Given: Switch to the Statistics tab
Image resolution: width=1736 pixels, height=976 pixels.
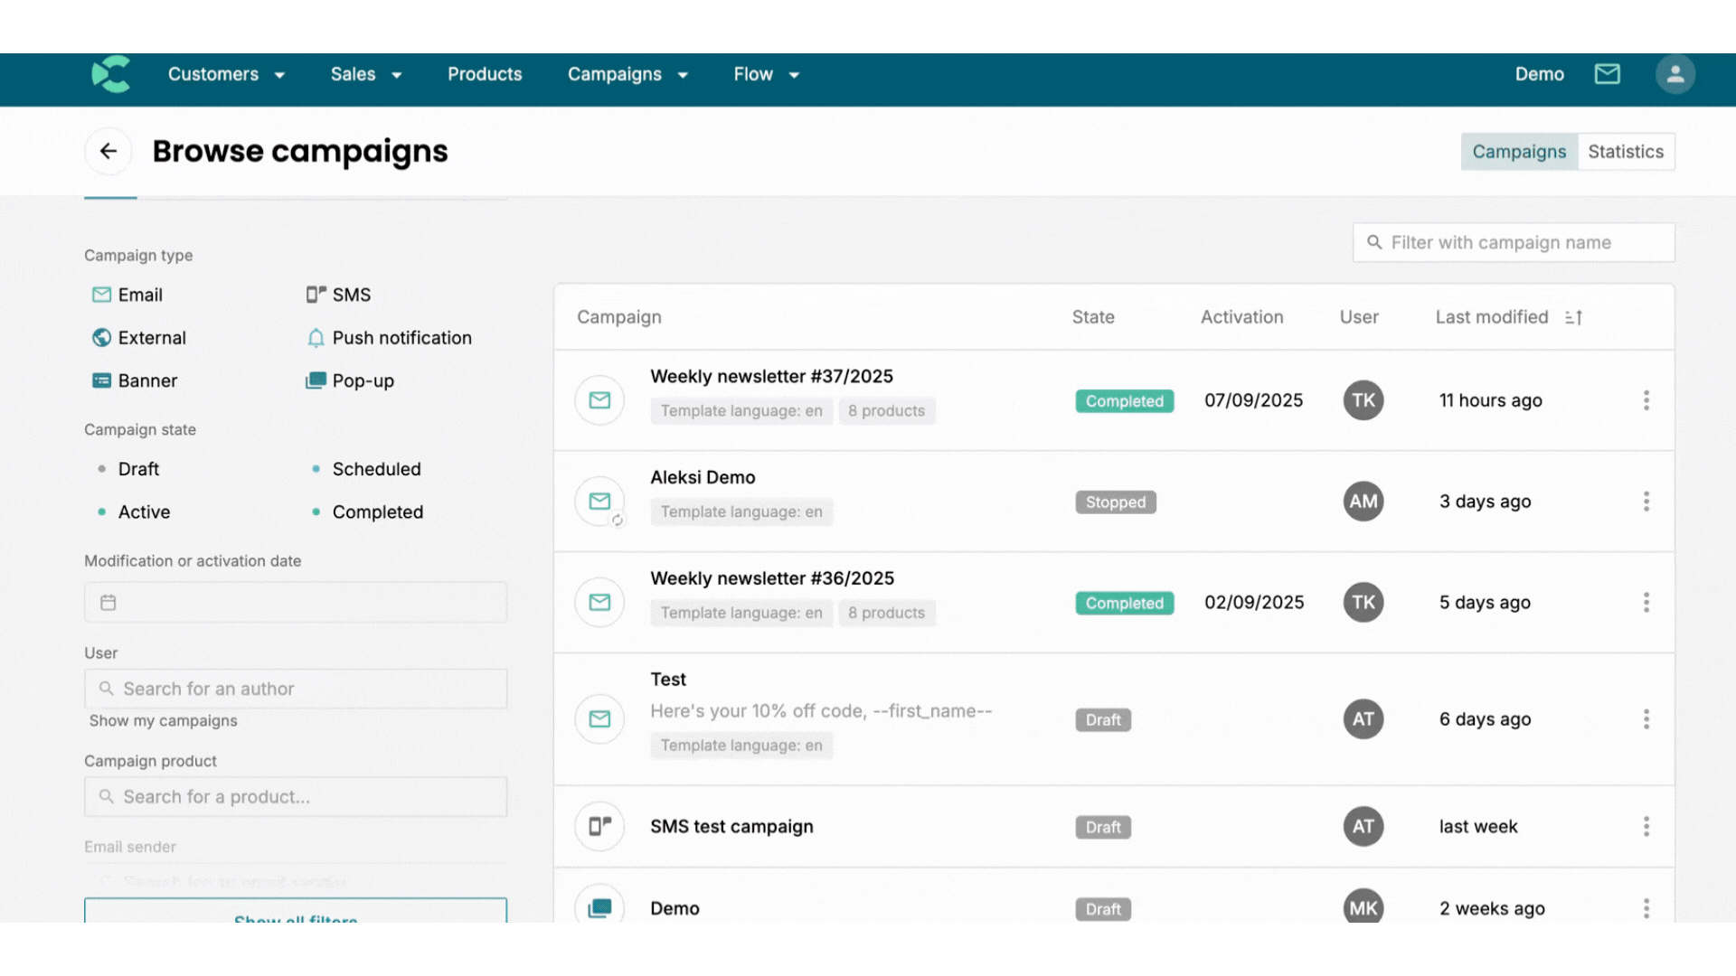Looking at the screenshot, I should coord(1625,152).
